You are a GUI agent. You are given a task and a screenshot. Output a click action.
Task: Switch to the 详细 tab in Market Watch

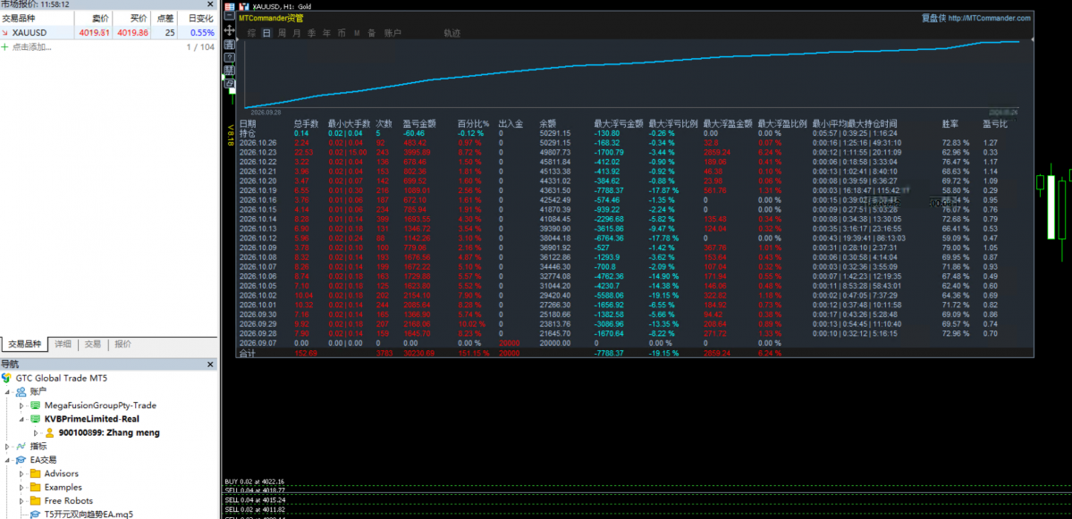(63, 344)
